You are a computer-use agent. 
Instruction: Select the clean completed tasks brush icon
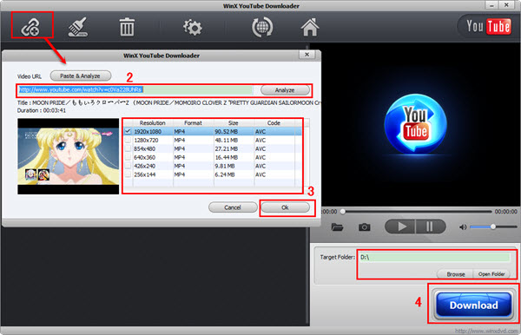point(78,27)
